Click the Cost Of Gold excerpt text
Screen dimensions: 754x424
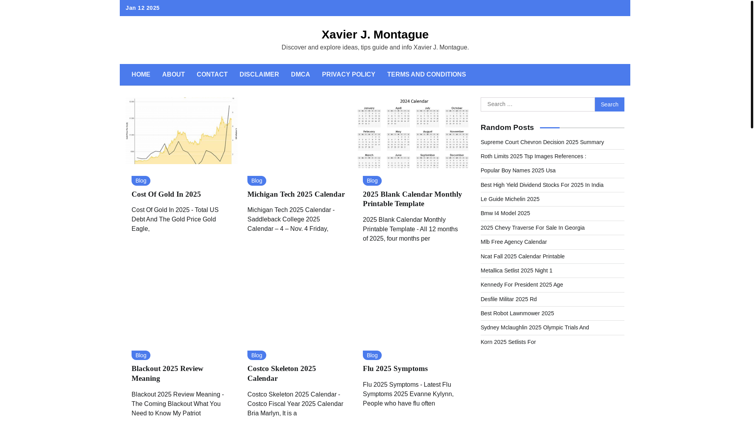[x=175, y=219]
